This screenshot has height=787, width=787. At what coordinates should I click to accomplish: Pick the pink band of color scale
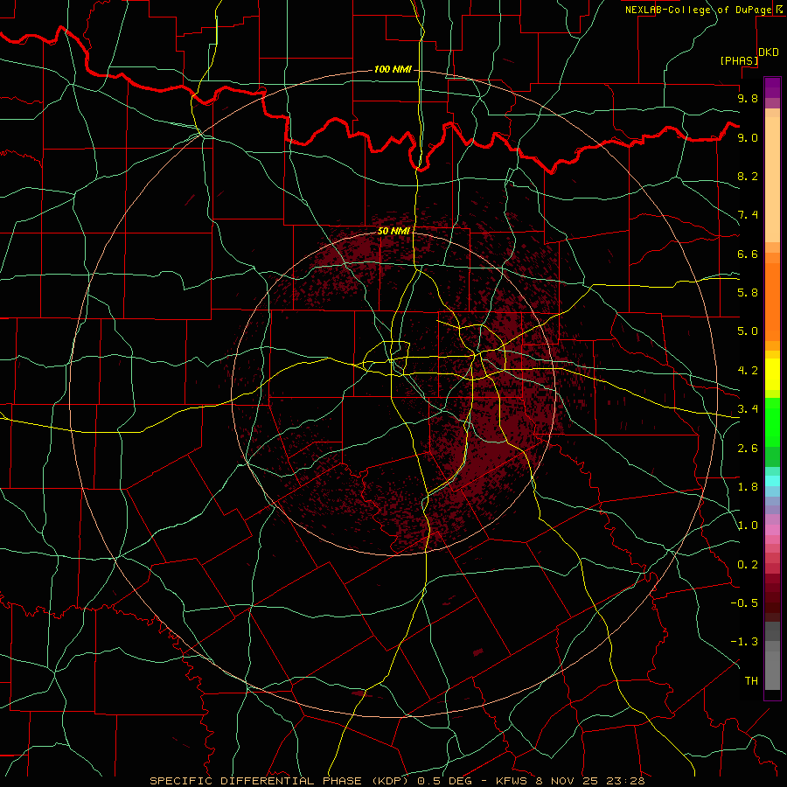click(772, 530)
